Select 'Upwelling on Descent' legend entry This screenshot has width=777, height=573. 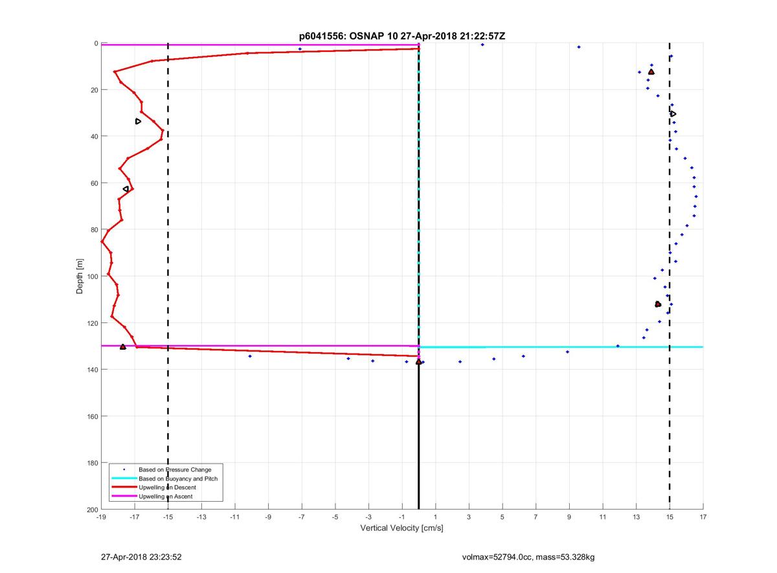tap(167, 488)
